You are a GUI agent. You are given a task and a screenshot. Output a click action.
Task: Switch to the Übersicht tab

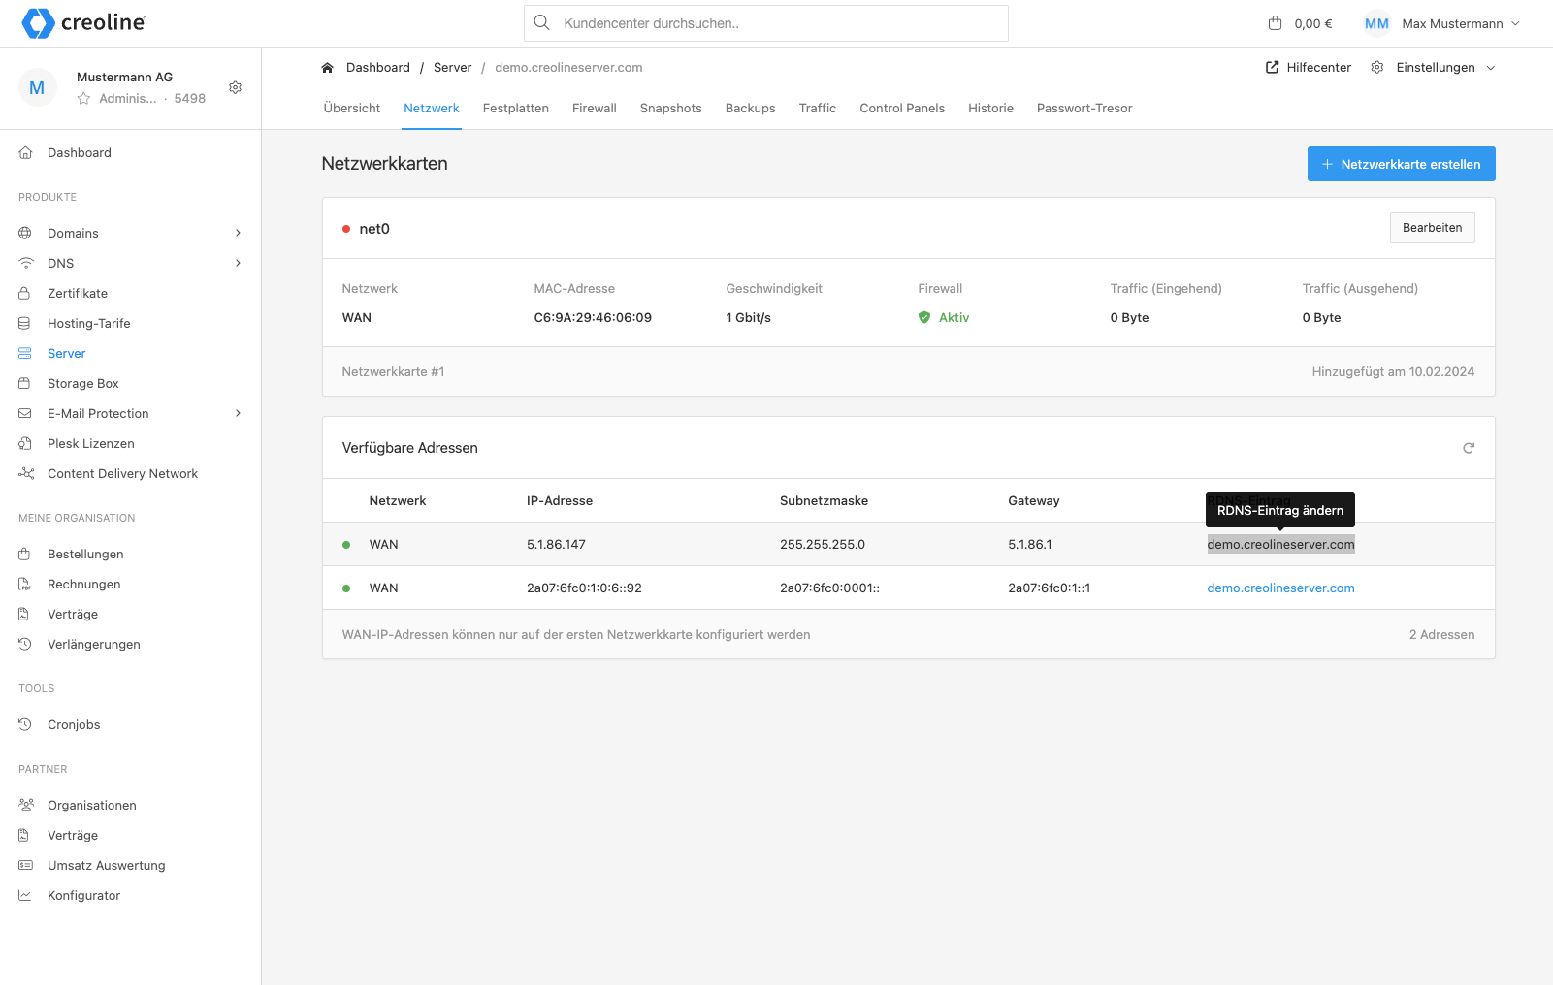351,109
